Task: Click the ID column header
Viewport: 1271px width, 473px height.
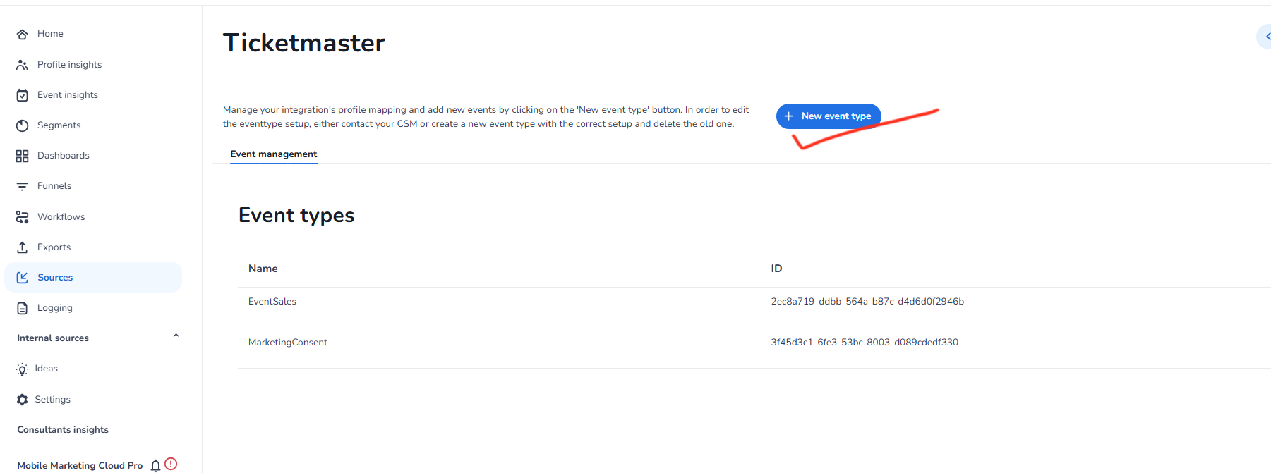Action: (x=776, y=269)
